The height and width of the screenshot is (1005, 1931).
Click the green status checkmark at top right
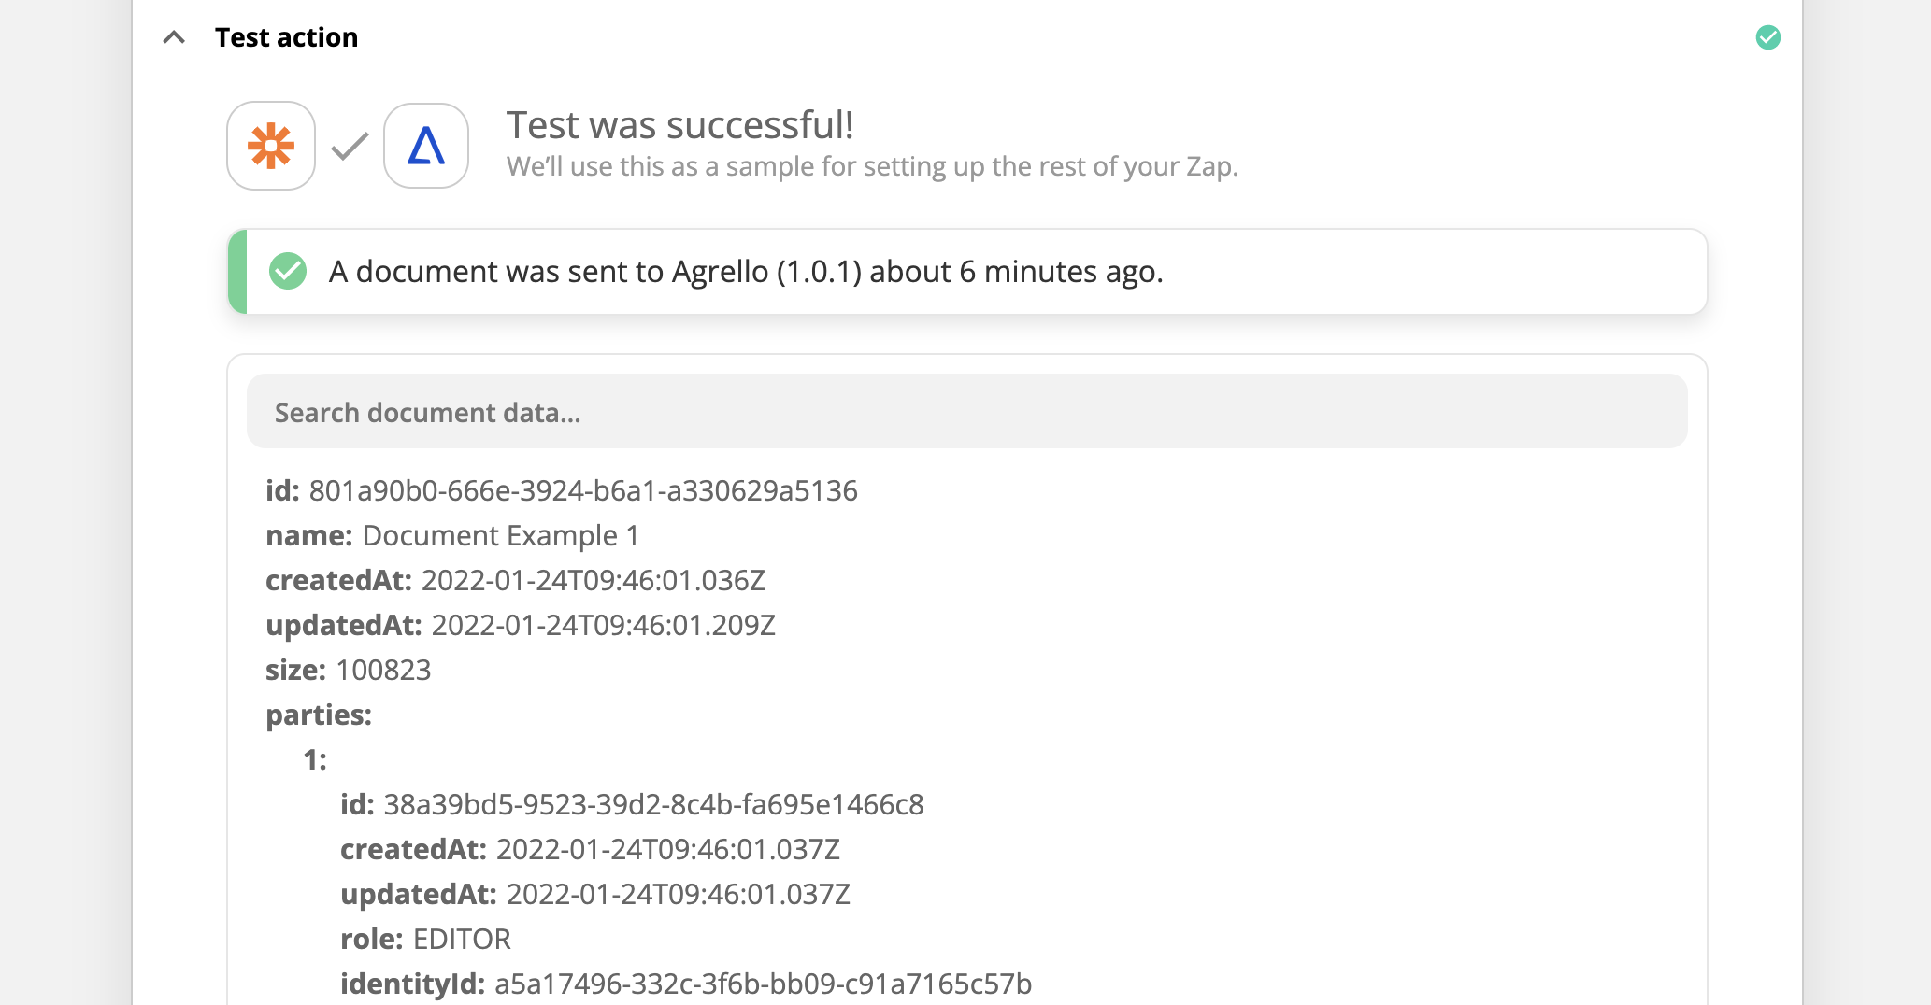click(1767, 37)
